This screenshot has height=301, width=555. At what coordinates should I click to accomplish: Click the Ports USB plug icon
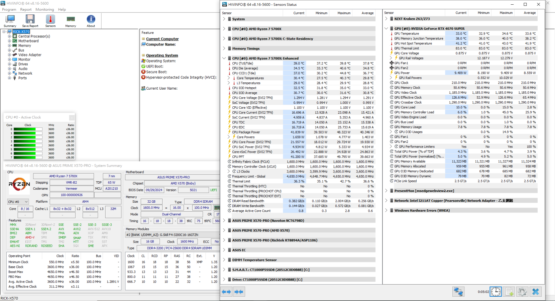[x=15, y=78]
